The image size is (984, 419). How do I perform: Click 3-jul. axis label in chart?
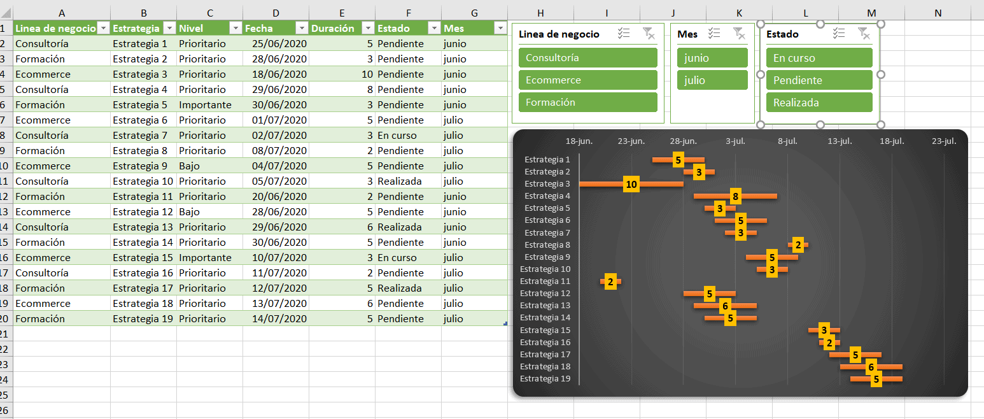pyautogui.click(x=736, y=141)
